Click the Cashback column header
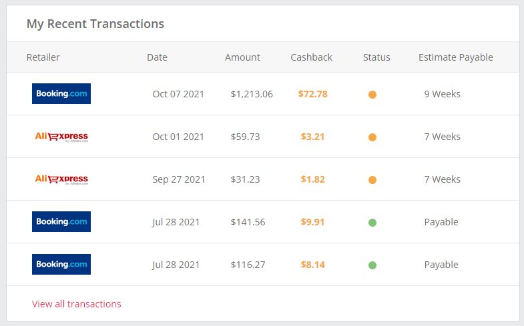This screenshot has width=524, height=326. (x=311, y=57)
